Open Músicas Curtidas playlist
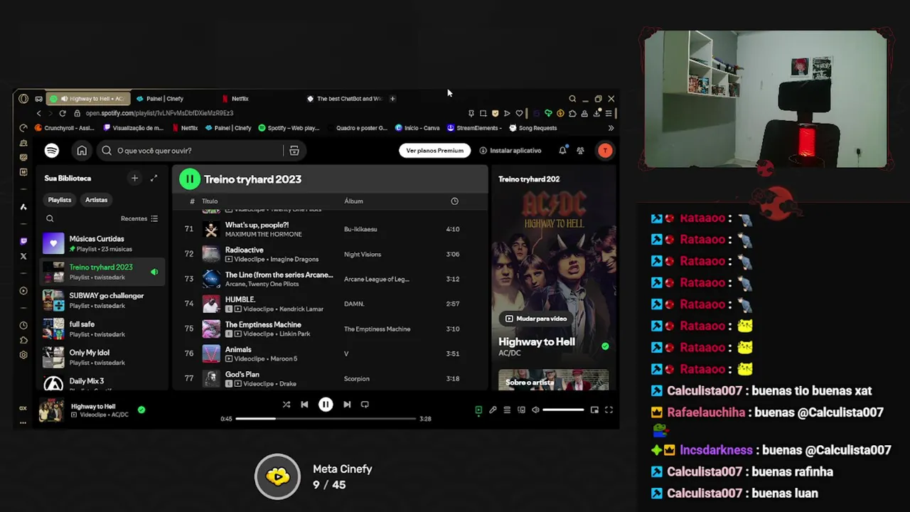 (x=103, y=243)
